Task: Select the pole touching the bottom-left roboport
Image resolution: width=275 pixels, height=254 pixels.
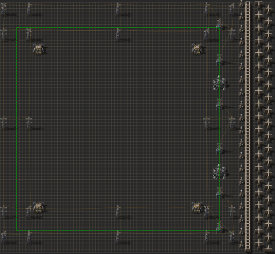Action: point(29,212)
